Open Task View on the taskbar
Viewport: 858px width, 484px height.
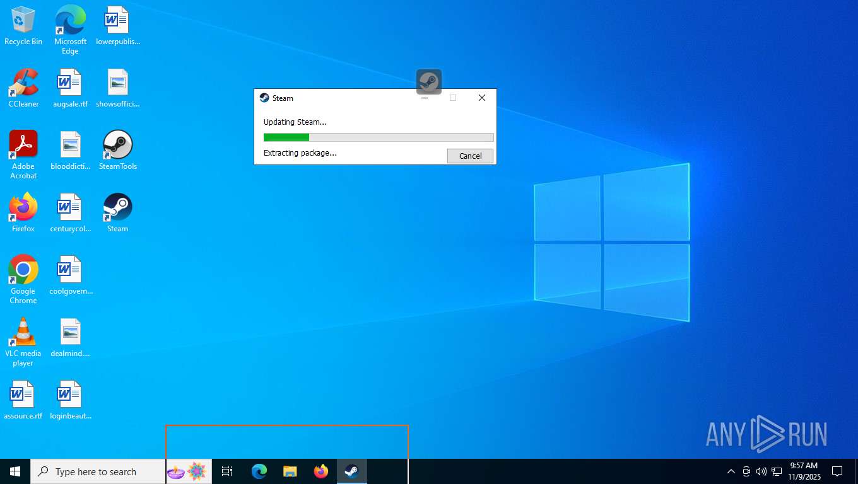tap(227, 471)
